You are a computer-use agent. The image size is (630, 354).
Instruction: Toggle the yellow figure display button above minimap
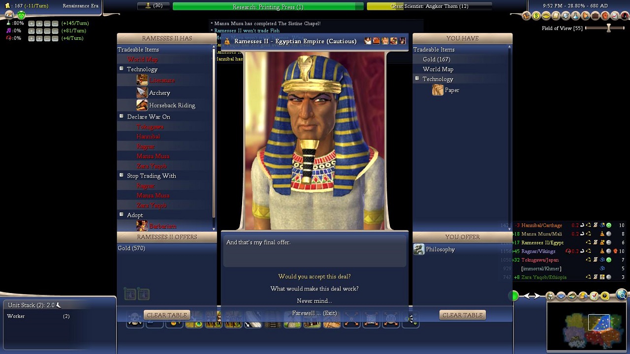pyautogui.click(x=583, y=295)
